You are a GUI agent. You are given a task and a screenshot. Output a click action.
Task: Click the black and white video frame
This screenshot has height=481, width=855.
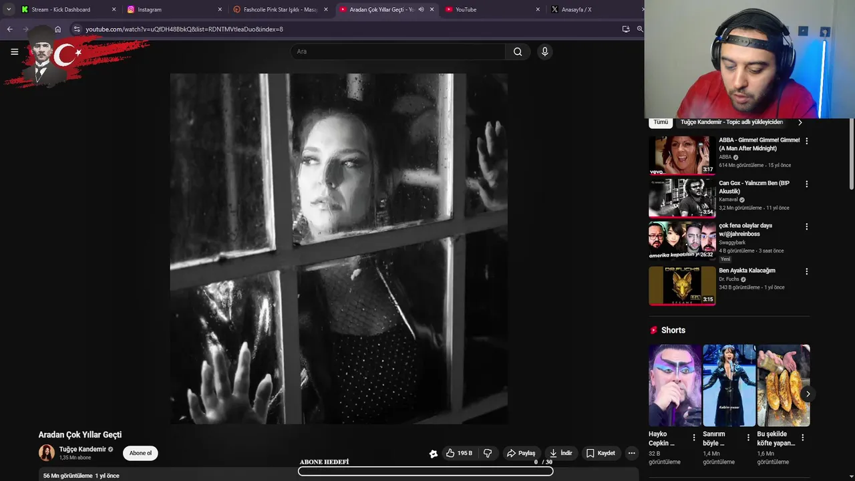[339, 249]
